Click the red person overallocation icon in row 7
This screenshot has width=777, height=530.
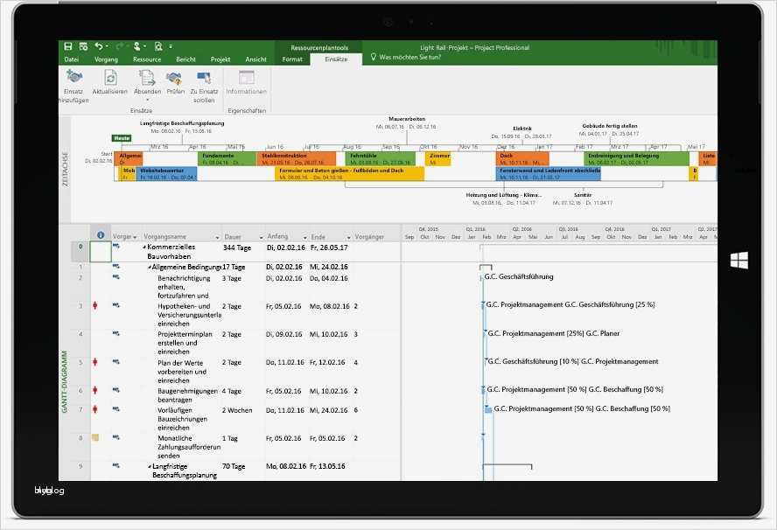(95, 409)
